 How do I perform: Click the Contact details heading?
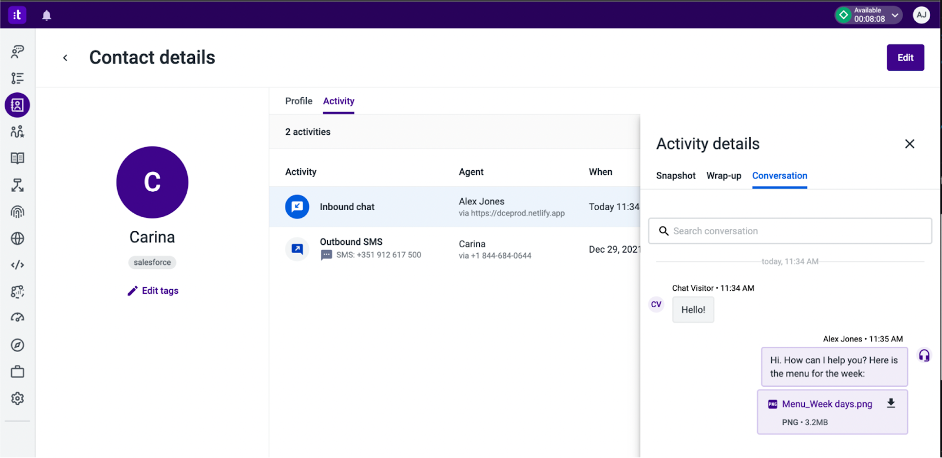tap(152, 57)
